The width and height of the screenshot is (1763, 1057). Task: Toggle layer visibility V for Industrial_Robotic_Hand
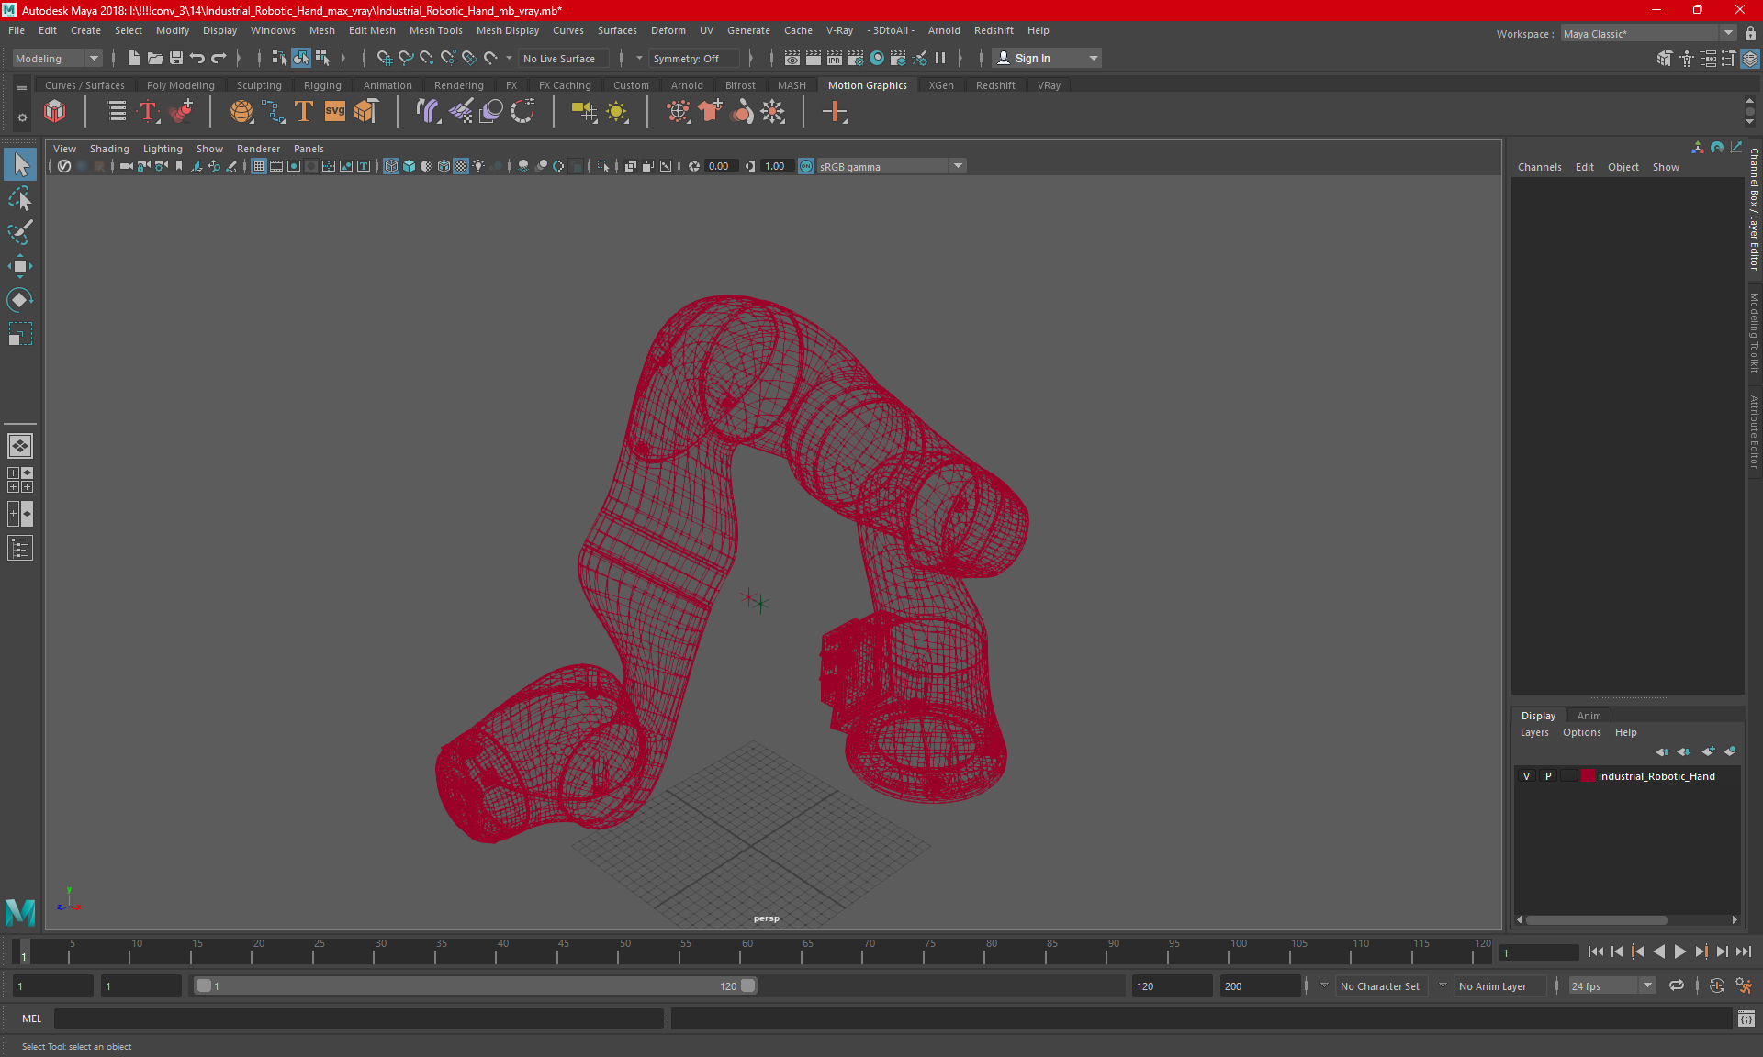click(x=1527, y=776)
